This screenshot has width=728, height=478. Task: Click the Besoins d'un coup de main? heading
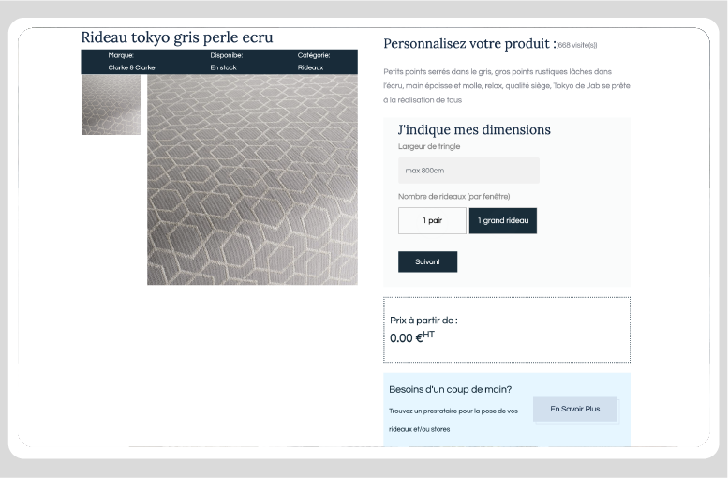tap(451, 389)
